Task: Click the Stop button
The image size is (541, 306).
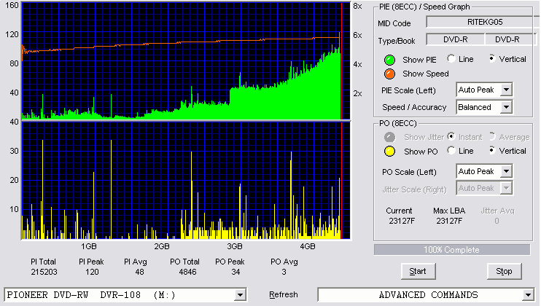Action: coord(504,271)
